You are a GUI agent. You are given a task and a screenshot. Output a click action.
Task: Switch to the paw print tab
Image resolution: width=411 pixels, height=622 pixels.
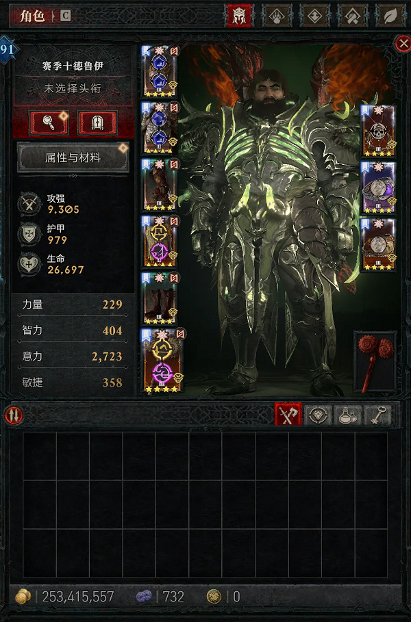277,16
